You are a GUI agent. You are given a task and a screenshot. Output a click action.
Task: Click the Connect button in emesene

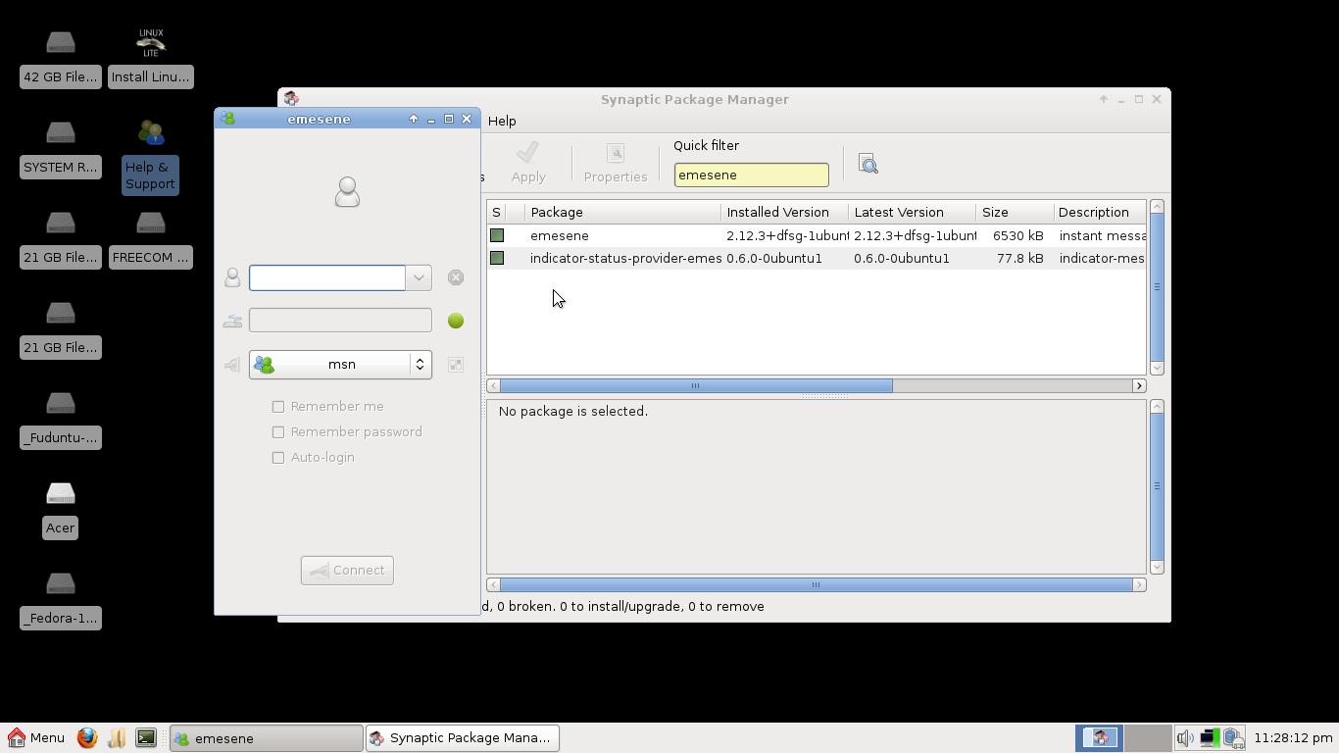point(347,571)
